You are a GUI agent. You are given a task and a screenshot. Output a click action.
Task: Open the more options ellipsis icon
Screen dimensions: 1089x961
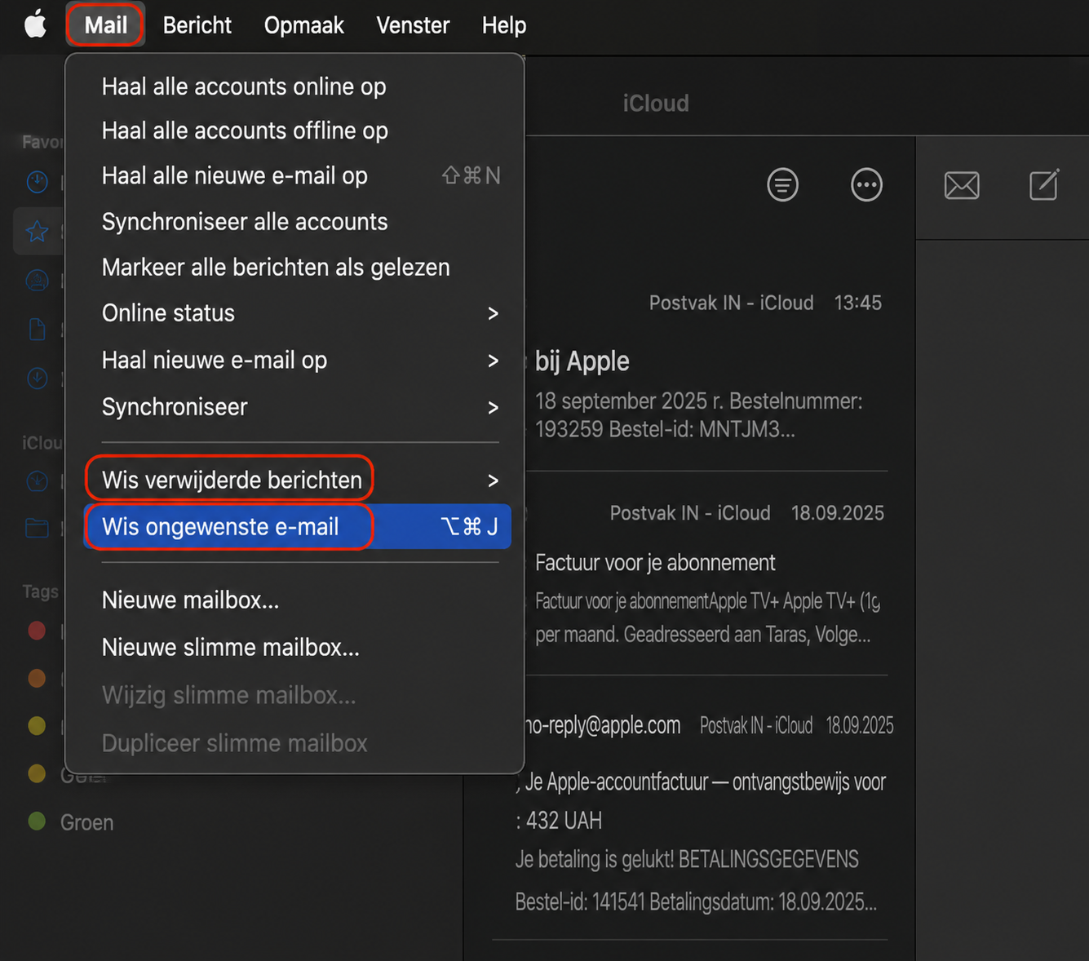pyautogui.click(x=866, y=185)
